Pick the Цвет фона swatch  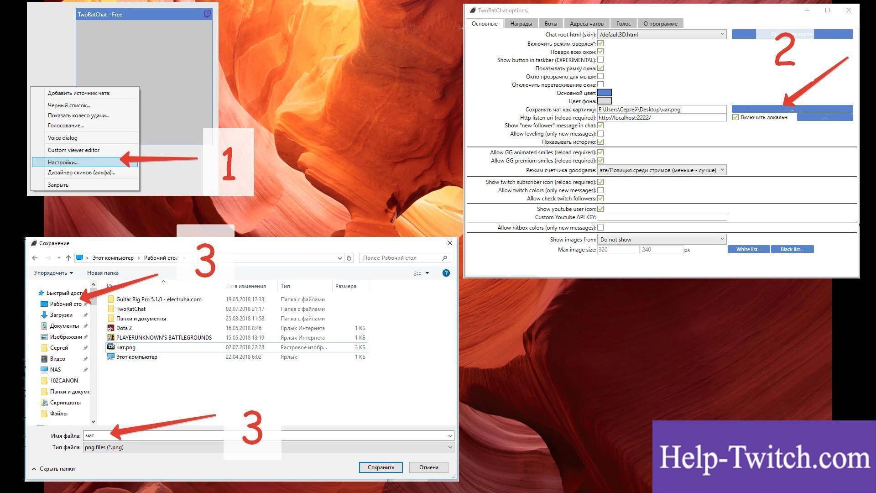point(605,101)
